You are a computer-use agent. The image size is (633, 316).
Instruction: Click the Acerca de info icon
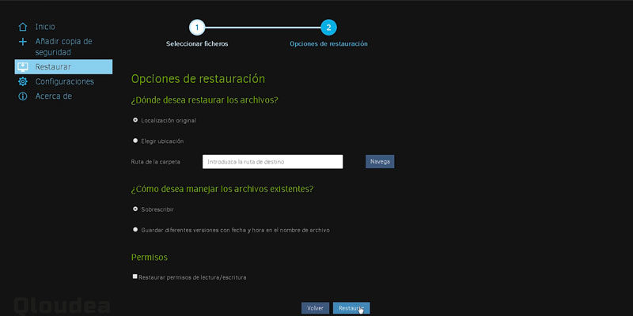coord(23,96)
